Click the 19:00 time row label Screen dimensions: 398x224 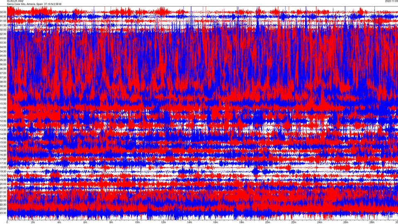point(3,176)
